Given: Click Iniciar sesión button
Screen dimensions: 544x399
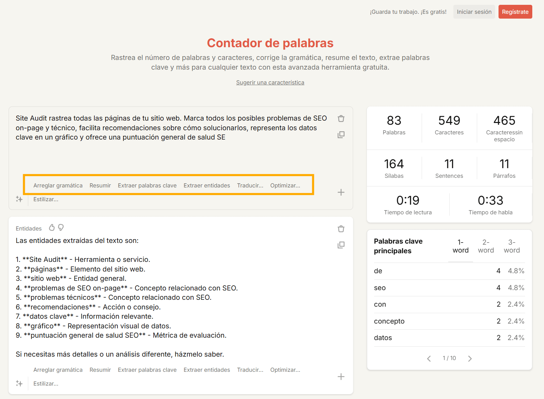Looking at the screenshot, I should tap(474, 12).
